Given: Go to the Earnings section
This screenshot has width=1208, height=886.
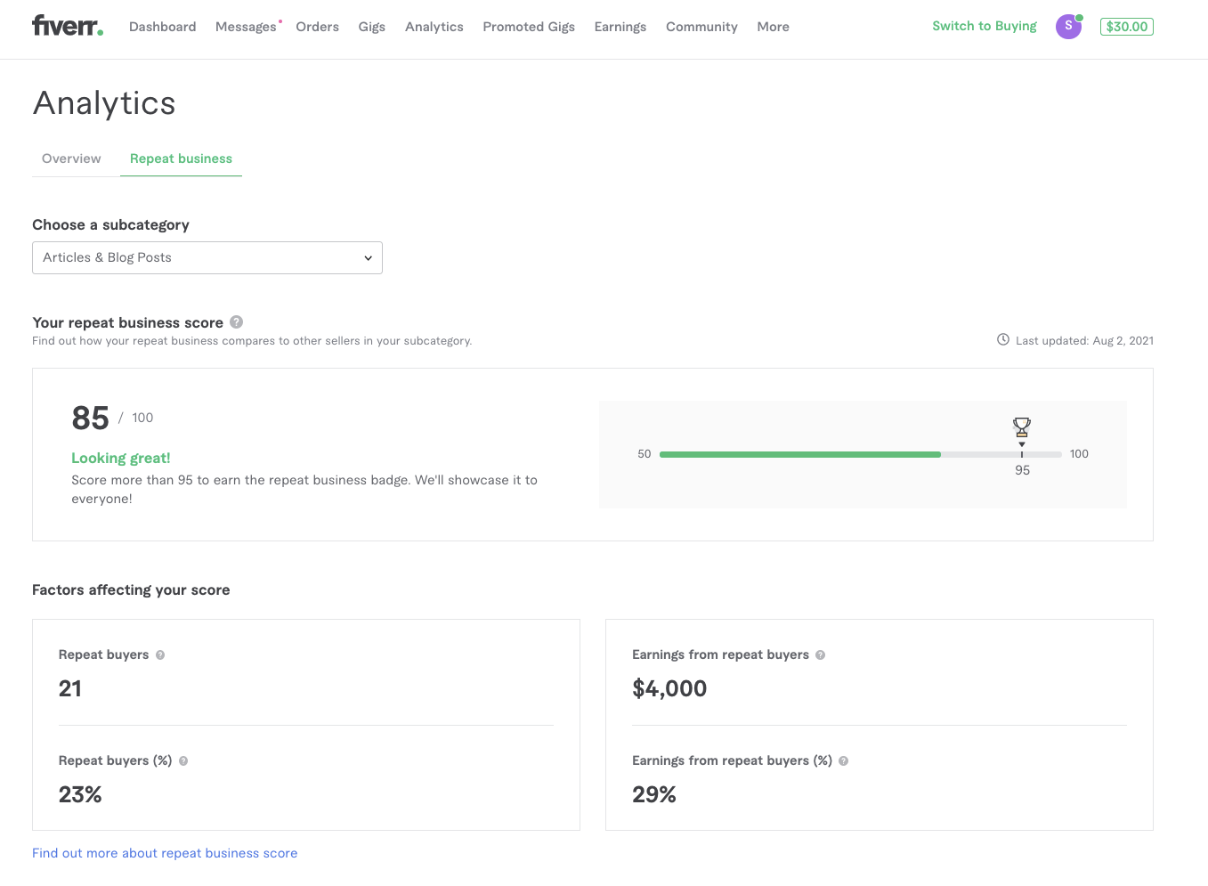Looking at the screenshot, I should point(620,27).
